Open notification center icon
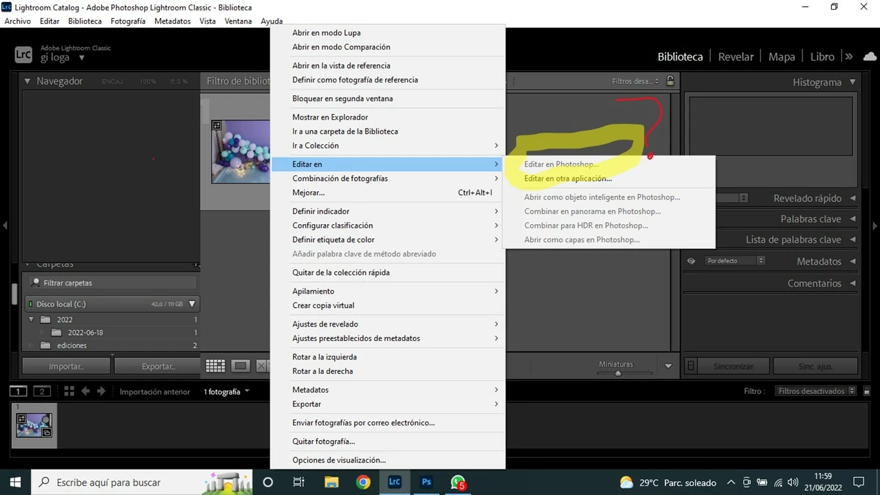The width and height of the screenshot is (880, 495). pyautogui.click(x=858, y=482)
